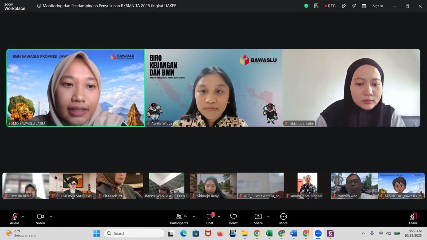Expand share options arrow next to Share
Screen dimensions: 427x240
coord(268,217)
